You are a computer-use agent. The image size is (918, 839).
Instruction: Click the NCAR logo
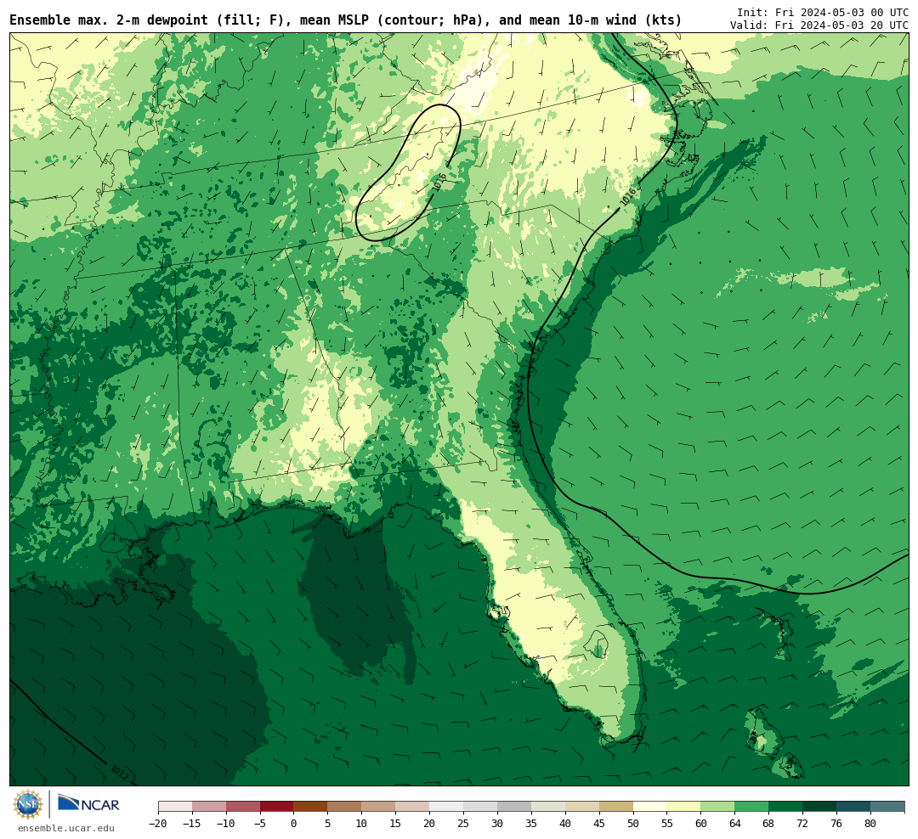pyautogui.click(x=88, y=804)
